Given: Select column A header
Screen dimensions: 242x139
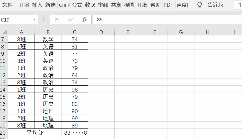Looking at the screenshot, I should pos(21,32).
